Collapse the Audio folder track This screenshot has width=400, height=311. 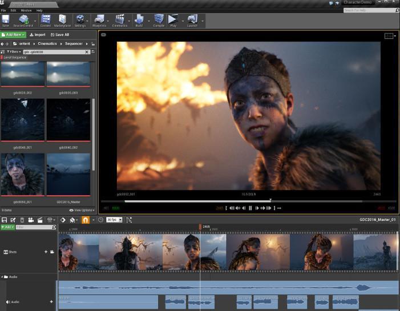2,277
